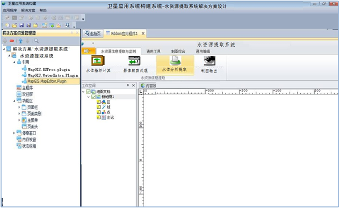Expand the 页面类别 node
This screenshot has width=340, height=208.
coord(19,113)
